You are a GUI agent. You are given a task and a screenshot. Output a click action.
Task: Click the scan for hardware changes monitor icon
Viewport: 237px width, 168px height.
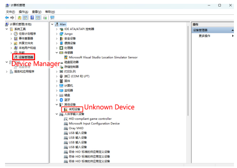[x=52, y=18]
